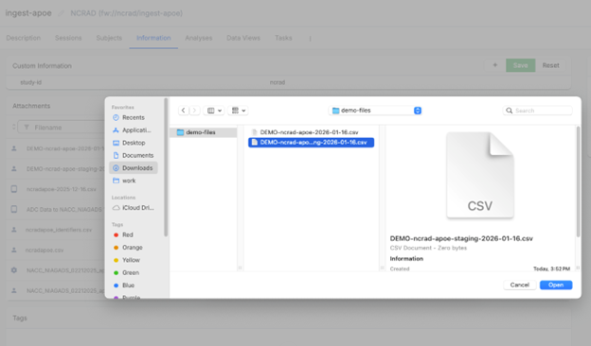Viewport: 591px width, 346px height.
Task: Click the Search field in file dialog
Action: [x=537, y=111]
